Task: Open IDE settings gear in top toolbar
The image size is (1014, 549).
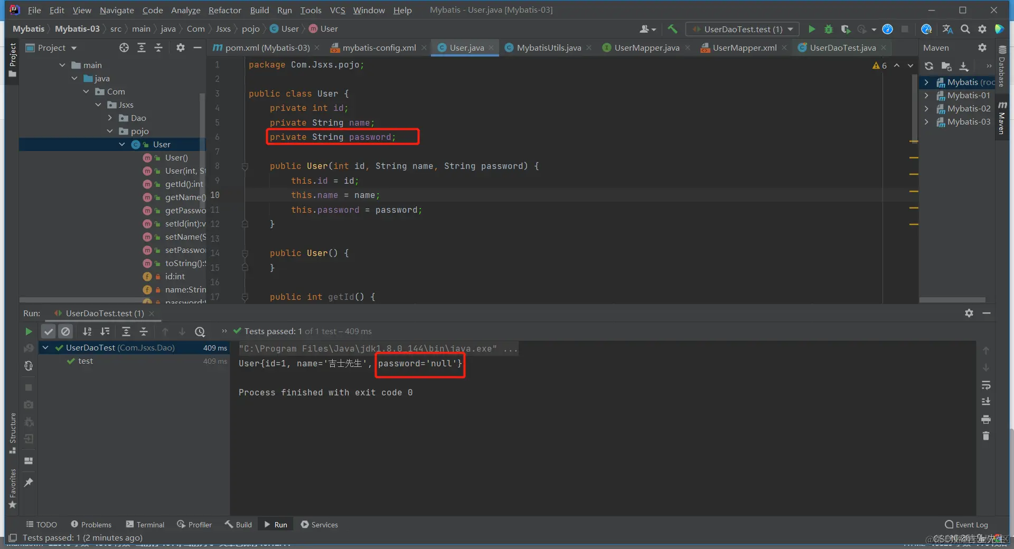Action: (982, 29)
